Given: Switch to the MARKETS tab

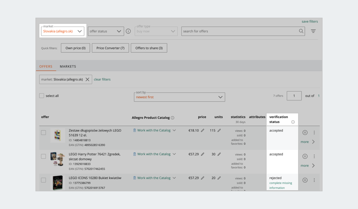Looking at the screenshot, I should [68, 66].
